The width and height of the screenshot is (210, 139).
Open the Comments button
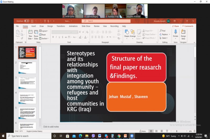tap(187, 26)
